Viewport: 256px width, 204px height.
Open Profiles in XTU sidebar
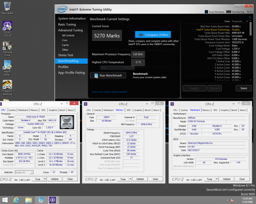click(x=63, y=67)
